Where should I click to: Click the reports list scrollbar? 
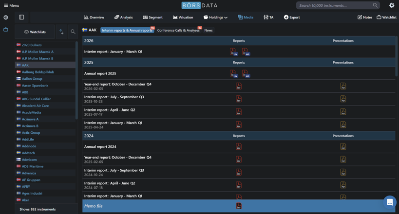click(396, 56)
